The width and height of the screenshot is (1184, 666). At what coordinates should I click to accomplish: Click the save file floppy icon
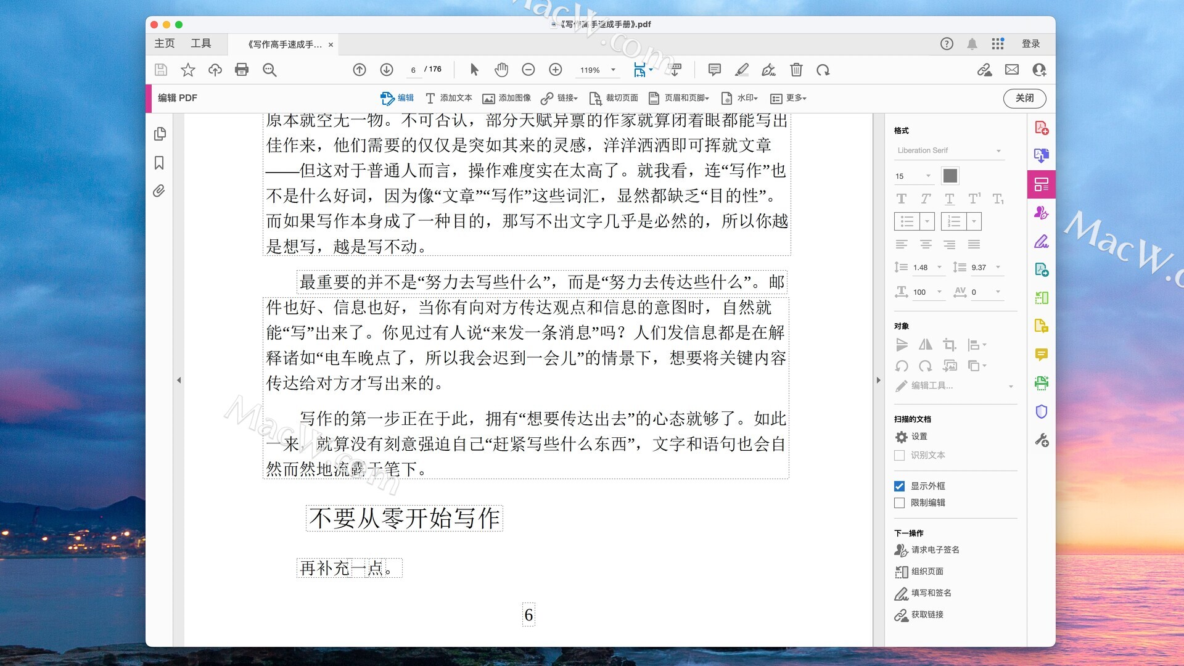(x=161, y=70)
